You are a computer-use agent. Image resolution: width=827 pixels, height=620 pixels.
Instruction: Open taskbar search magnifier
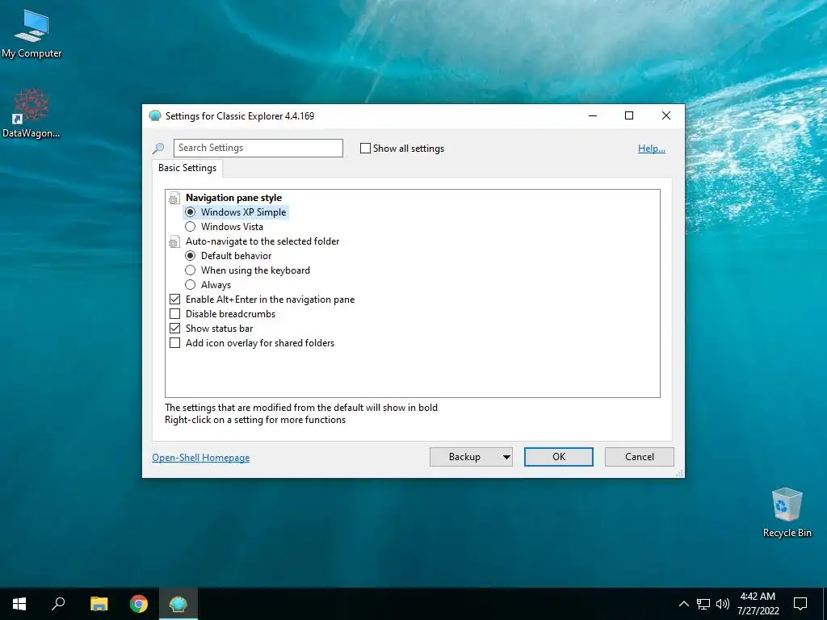click(x=58, y=604)
